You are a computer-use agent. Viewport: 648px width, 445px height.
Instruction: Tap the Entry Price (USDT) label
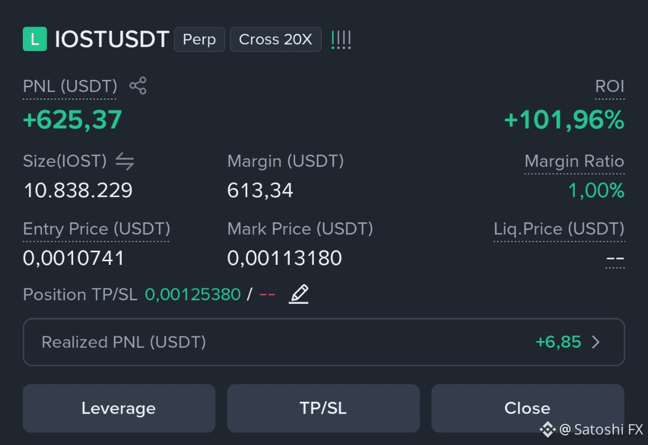pos(96,229)
